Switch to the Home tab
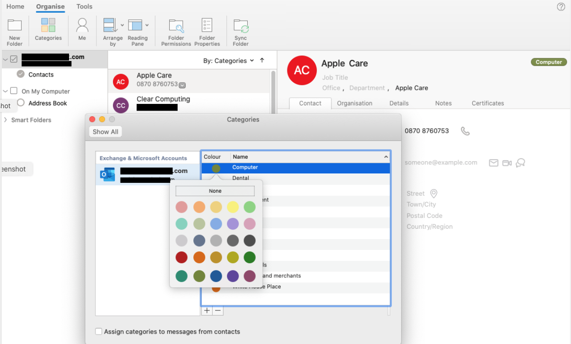 (x=15, y=7)
